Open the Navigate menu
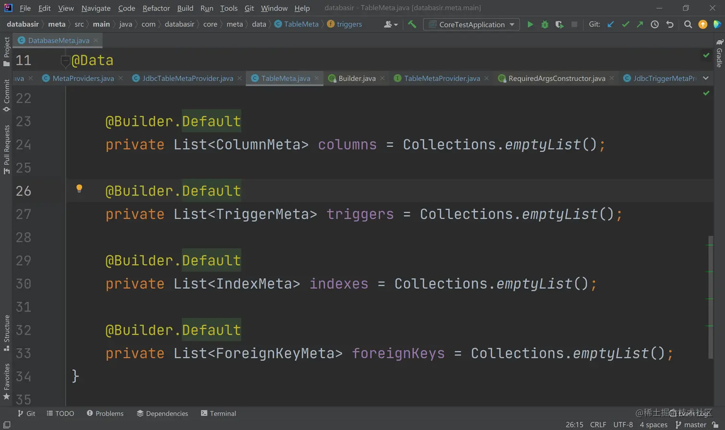This screenshot has width=725, height=430. [96, 8]
